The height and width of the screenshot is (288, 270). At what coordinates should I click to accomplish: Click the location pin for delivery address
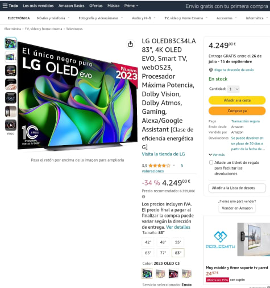[x=211, y=70]
